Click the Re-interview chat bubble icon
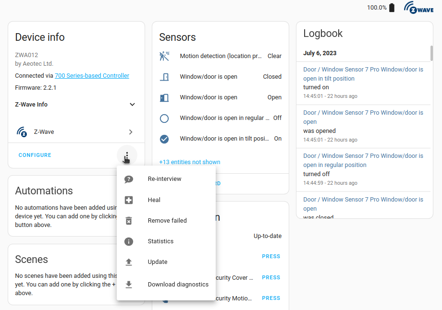This screenshot has width=442, height=310. pos(129,179)
